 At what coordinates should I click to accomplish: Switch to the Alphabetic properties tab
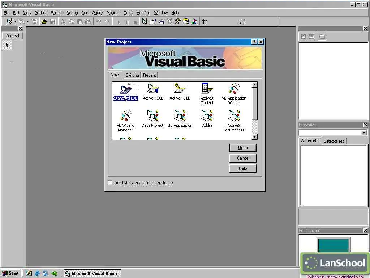pos(310,141)
